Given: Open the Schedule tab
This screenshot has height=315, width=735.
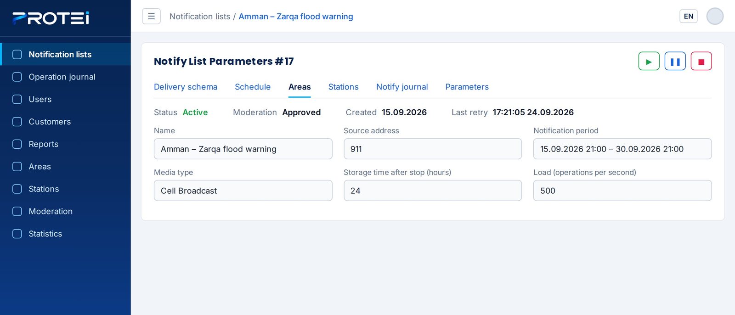Looking at the screenshot, I should [253, 87].
